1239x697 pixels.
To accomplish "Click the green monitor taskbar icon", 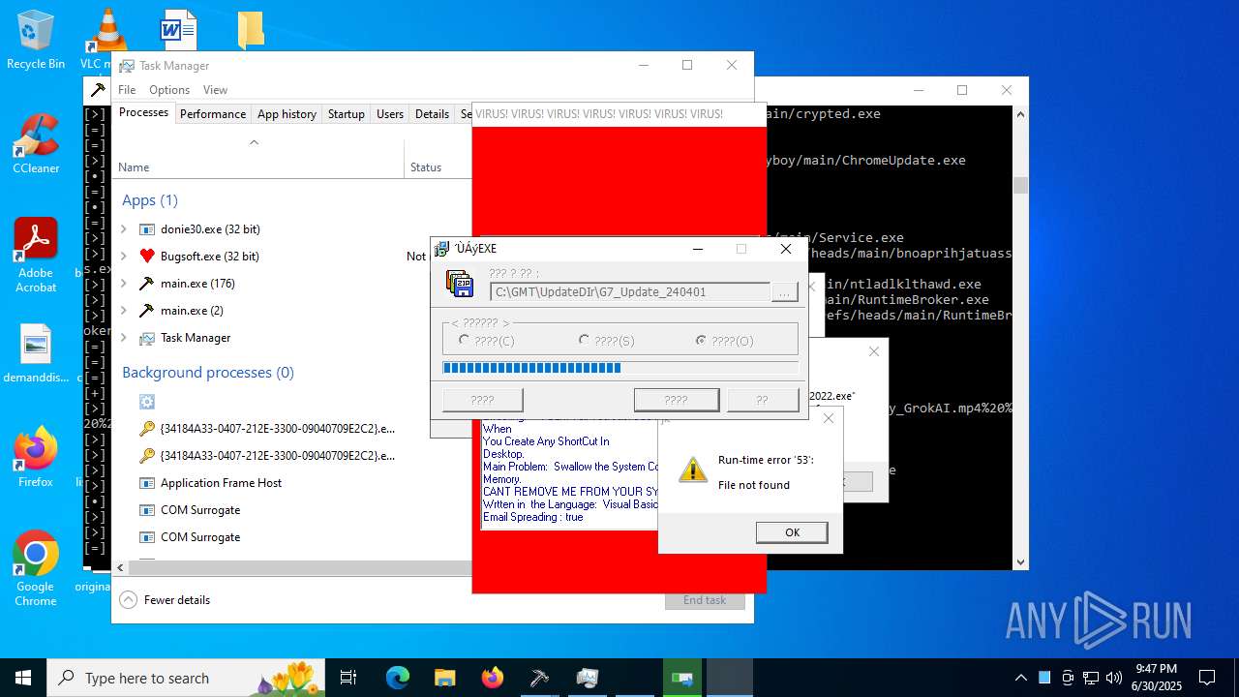I will click(x=682, y=678).
